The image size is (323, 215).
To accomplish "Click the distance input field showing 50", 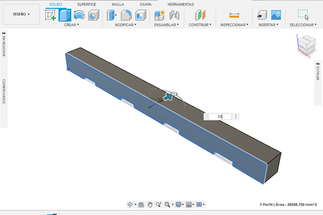I will 220,117.
